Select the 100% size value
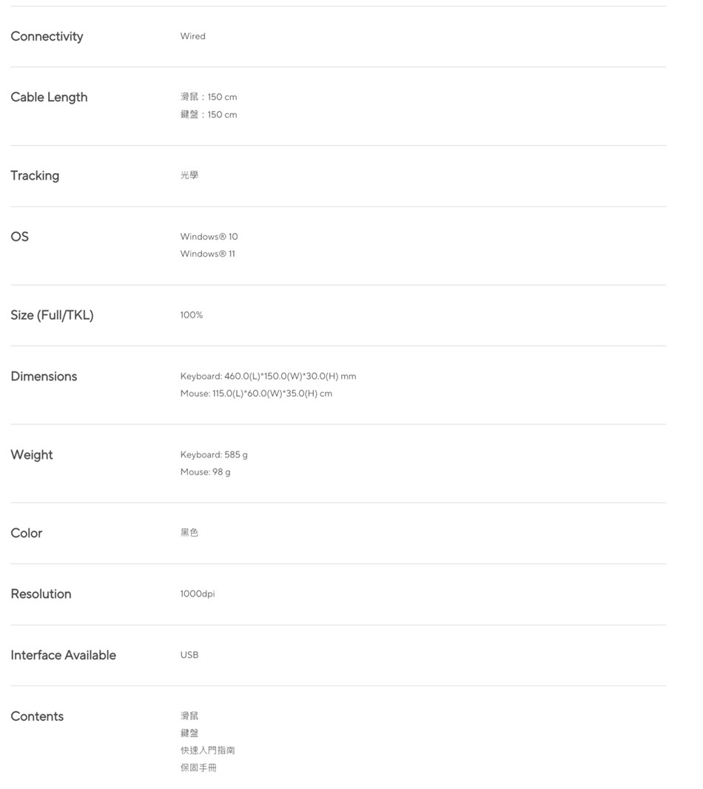This screenshot has height=789, width=703. (191, 315)
